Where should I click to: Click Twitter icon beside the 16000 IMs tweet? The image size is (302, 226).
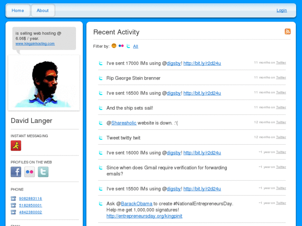[101, 153]
